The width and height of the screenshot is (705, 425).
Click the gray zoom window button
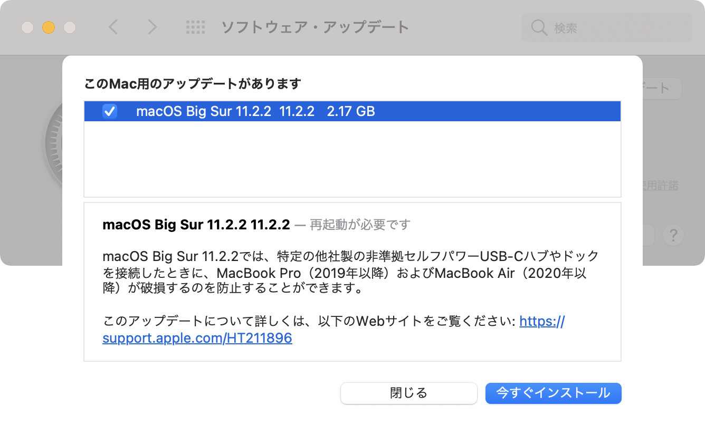(x=70, y=27)
